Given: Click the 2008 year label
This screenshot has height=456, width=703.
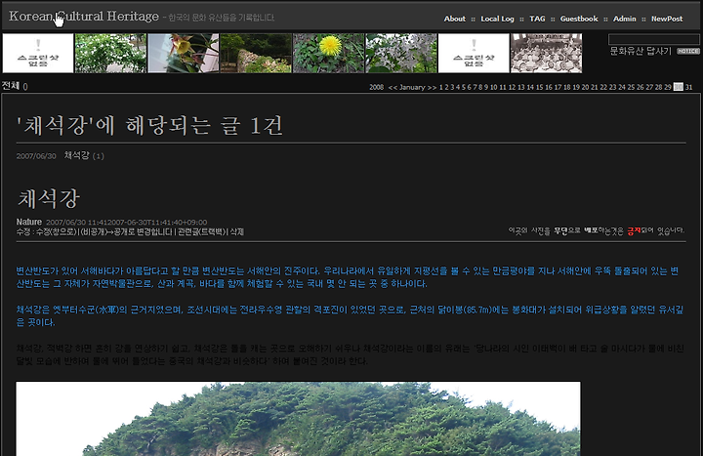Looking at the screenshot, I should click(376, 87).
